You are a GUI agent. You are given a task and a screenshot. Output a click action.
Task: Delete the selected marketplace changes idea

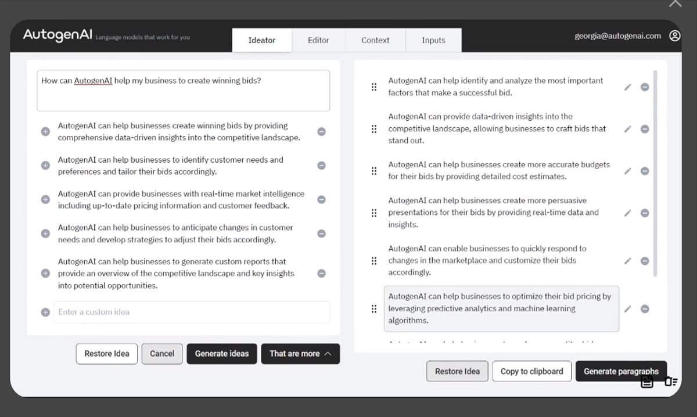[645, 261]
